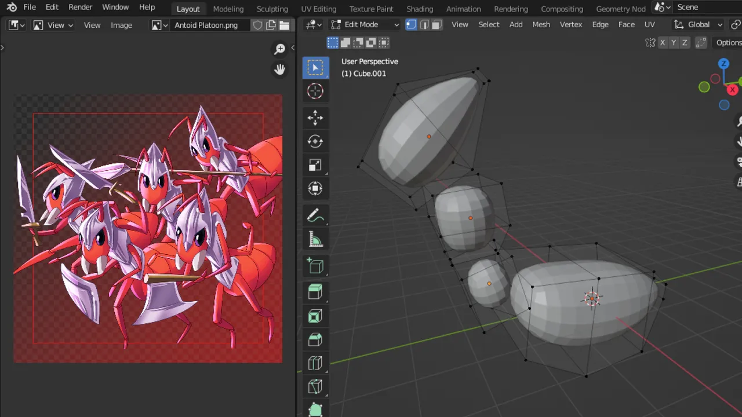Screen dimensions: 742x417
Task: Open the Render menu
Action: (80, 8)
